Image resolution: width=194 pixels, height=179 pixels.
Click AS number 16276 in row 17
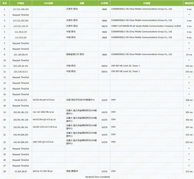104,100
